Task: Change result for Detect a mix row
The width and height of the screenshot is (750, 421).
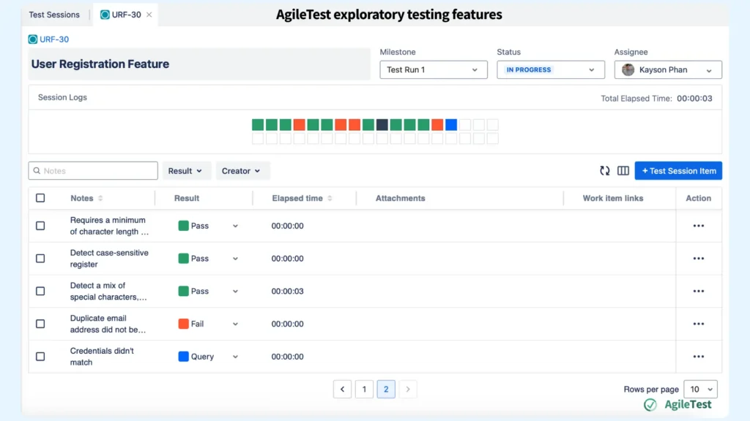Action: coord(208,291)
